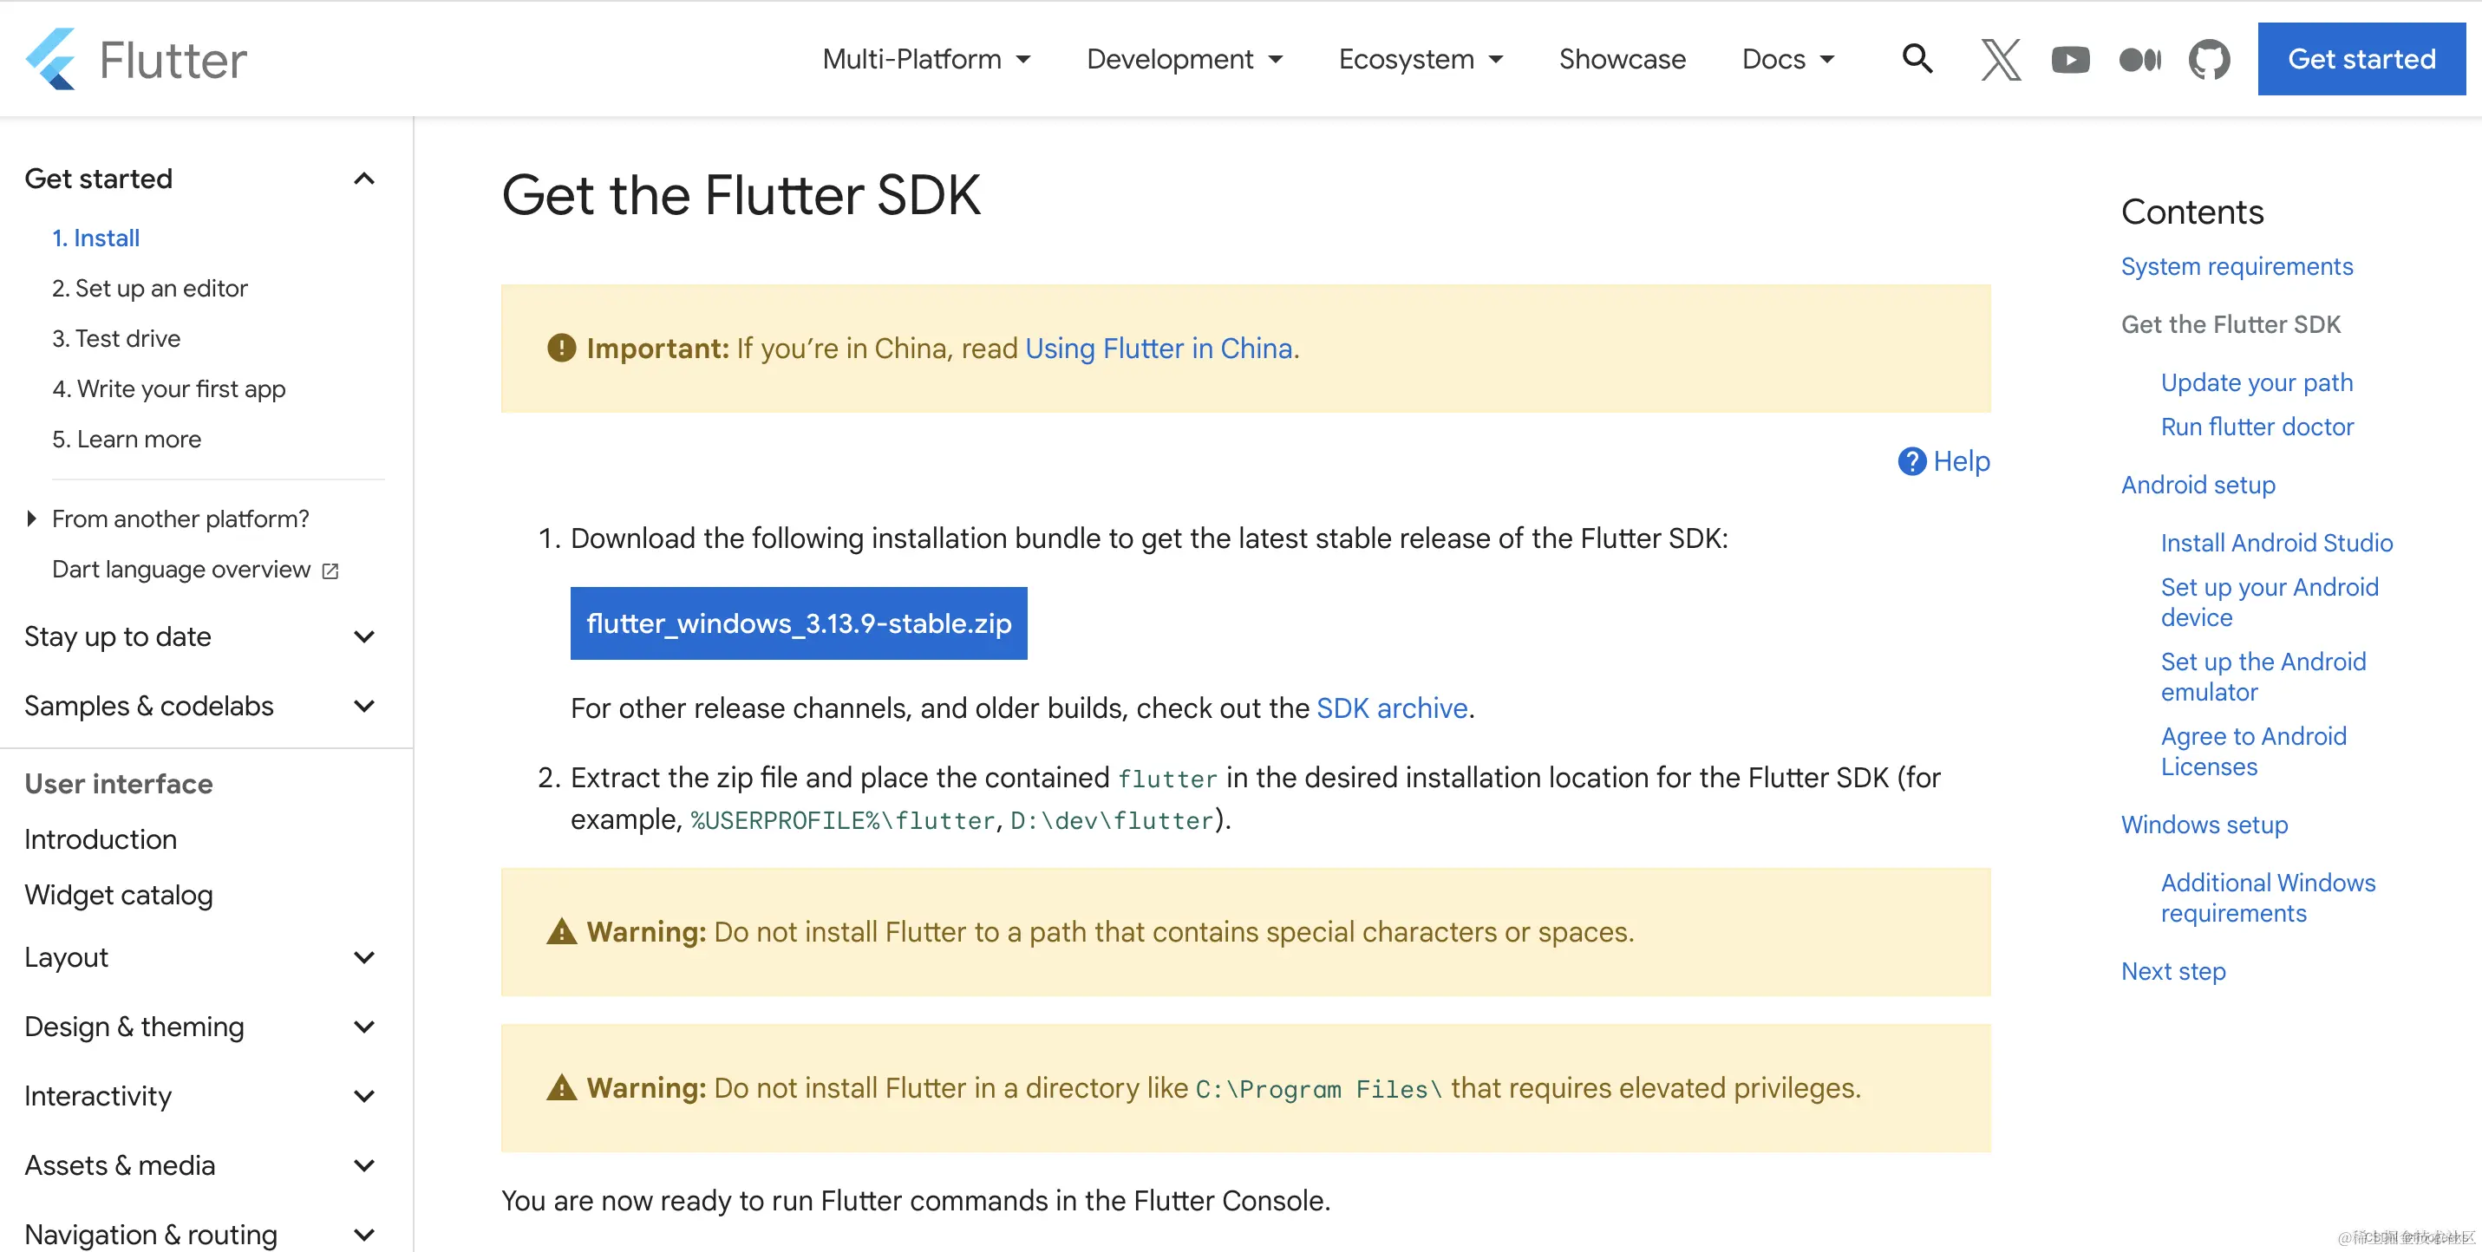The image size is (2482, 1252).
Task: Expand From another platform? triangle
Action: tap(32, 519)
